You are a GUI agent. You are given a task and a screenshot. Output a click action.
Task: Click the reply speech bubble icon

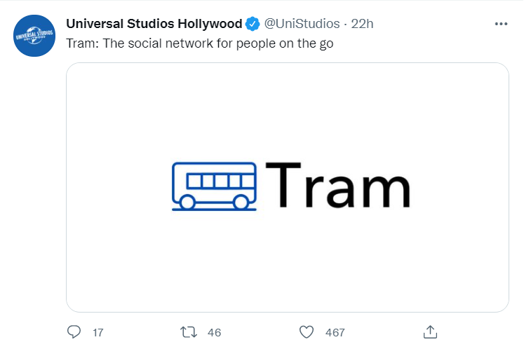[74, 331]
